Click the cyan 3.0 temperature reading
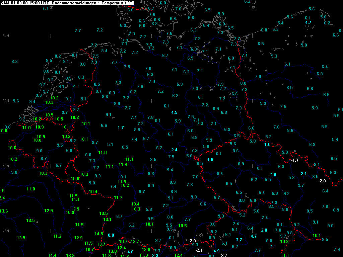Viewport: 343px width, 257px height. [273, 175]
